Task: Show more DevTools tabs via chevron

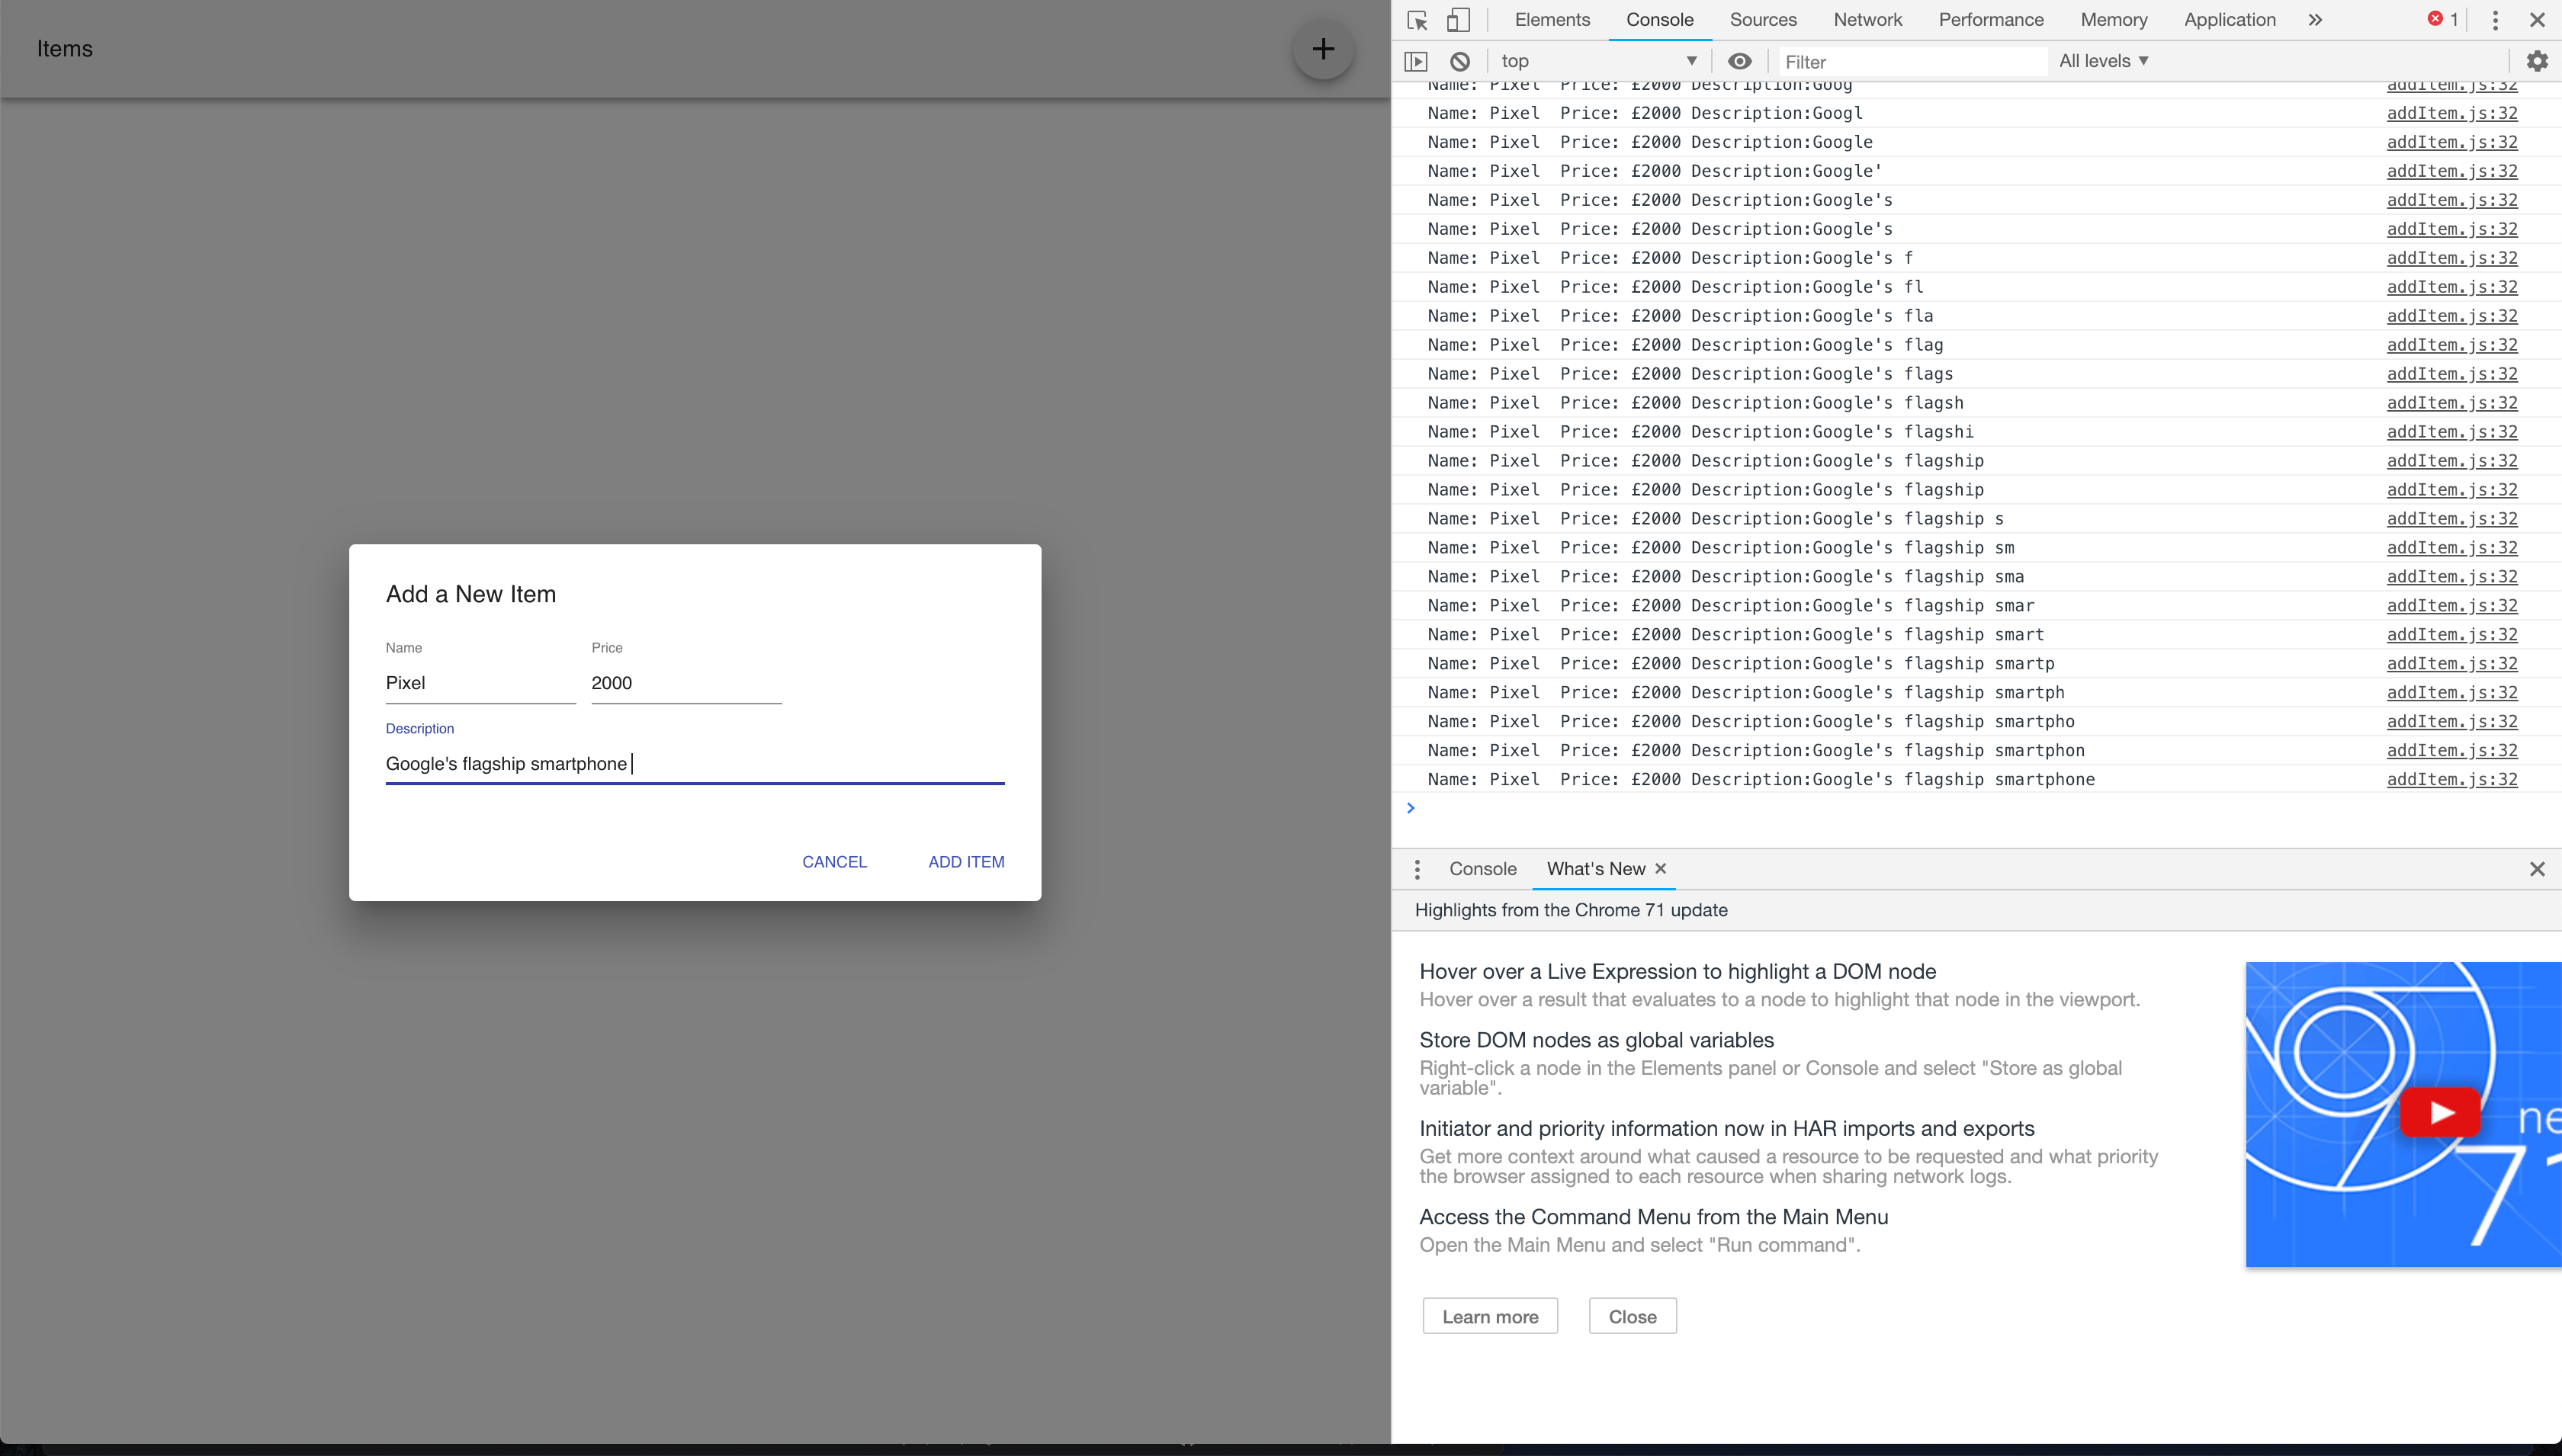Action: pyautogui.click(x=2315, y=20)
